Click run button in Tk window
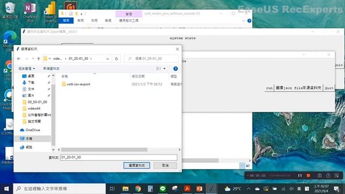Screen dimensions: 345x194 point(270,88)
